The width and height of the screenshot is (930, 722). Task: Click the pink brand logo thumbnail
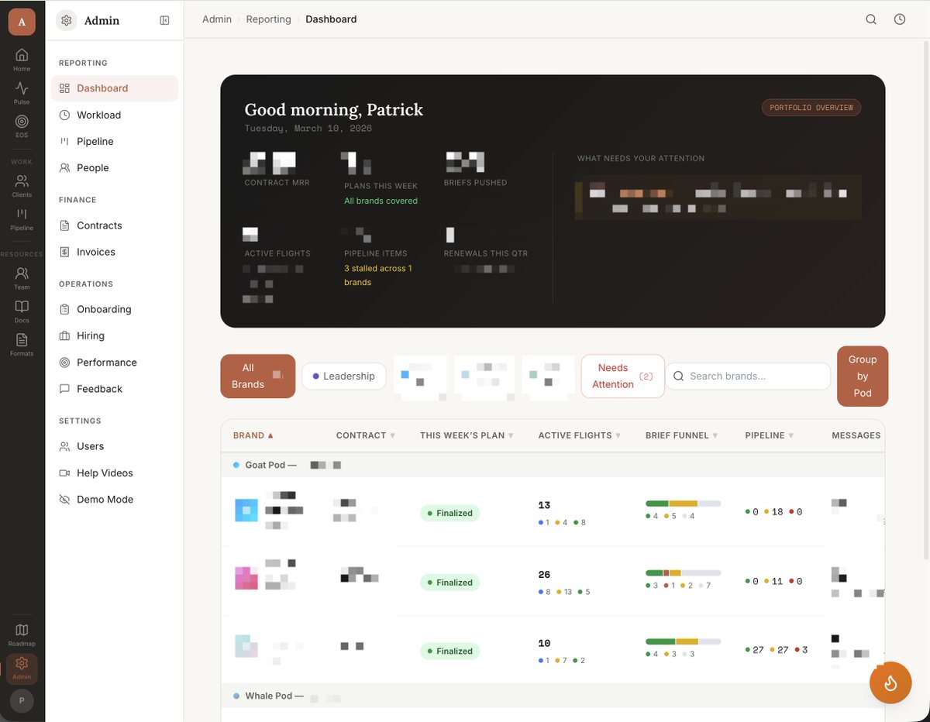pyautogui.click(x=246, y=579)
